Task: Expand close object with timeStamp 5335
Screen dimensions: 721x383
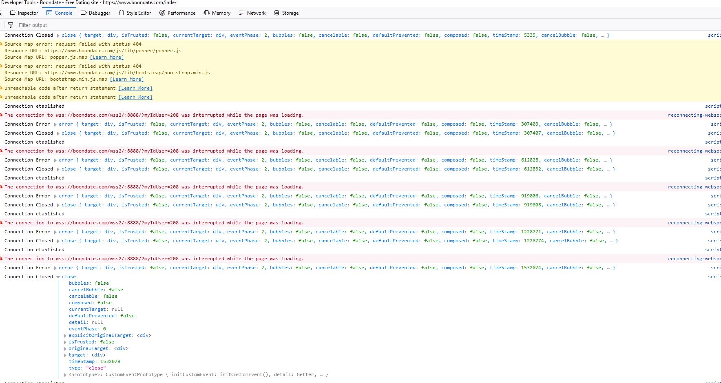Action: (58, 35)
